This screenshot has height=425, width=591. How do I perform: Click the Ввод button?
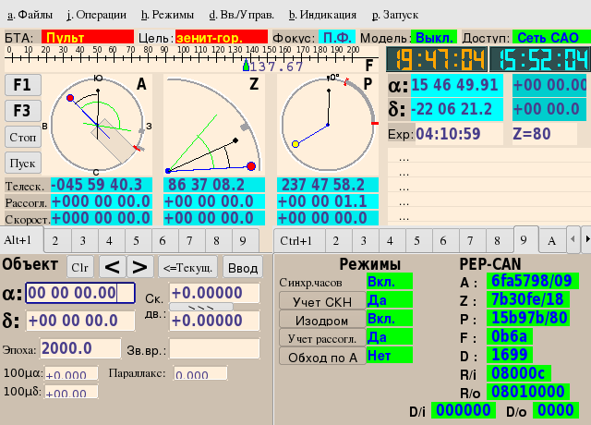click(x=243, y=267)
